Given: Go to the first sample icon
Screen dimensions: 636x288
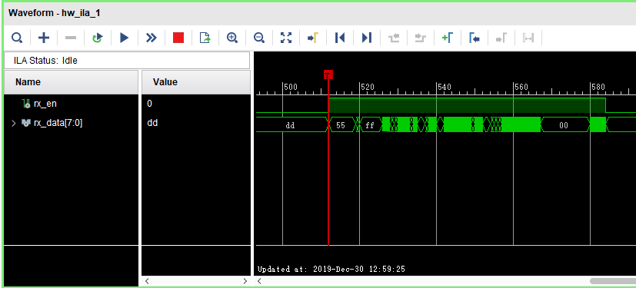Looking at the screenshot, I should (x=340, y=38).
